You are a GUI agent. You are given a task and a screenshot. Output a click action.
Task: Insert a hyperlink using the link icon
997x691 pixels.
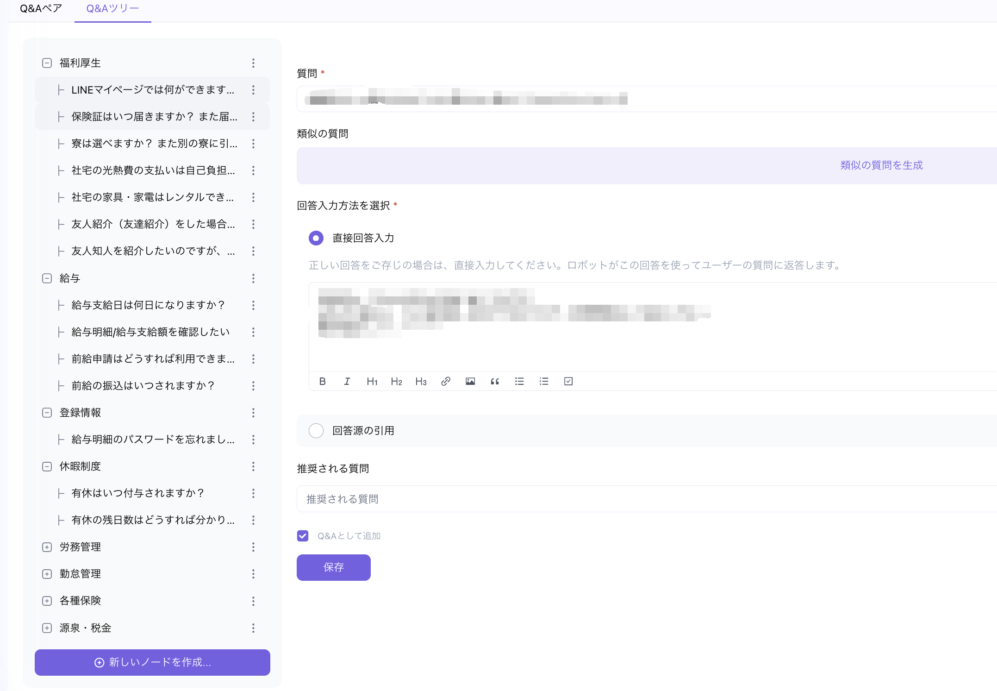pos(446,381)
